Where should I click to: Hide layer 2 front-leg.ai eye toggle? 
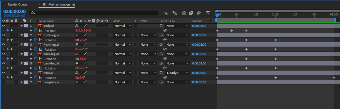(x=4, y=35)
